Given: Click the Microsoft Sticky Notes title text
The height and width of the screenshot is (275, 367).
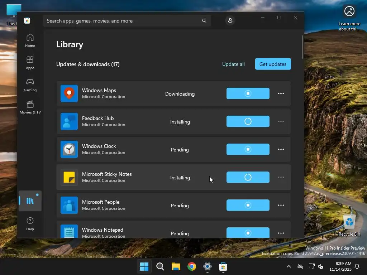Looking at the screenshot, I should (x=107, y=174).
